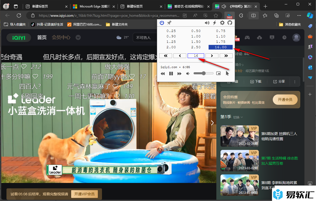Open the lightning bolt shortcuts icon
Image resolution: width=316 pixels, height=201 pixels.
click(215, 23)
